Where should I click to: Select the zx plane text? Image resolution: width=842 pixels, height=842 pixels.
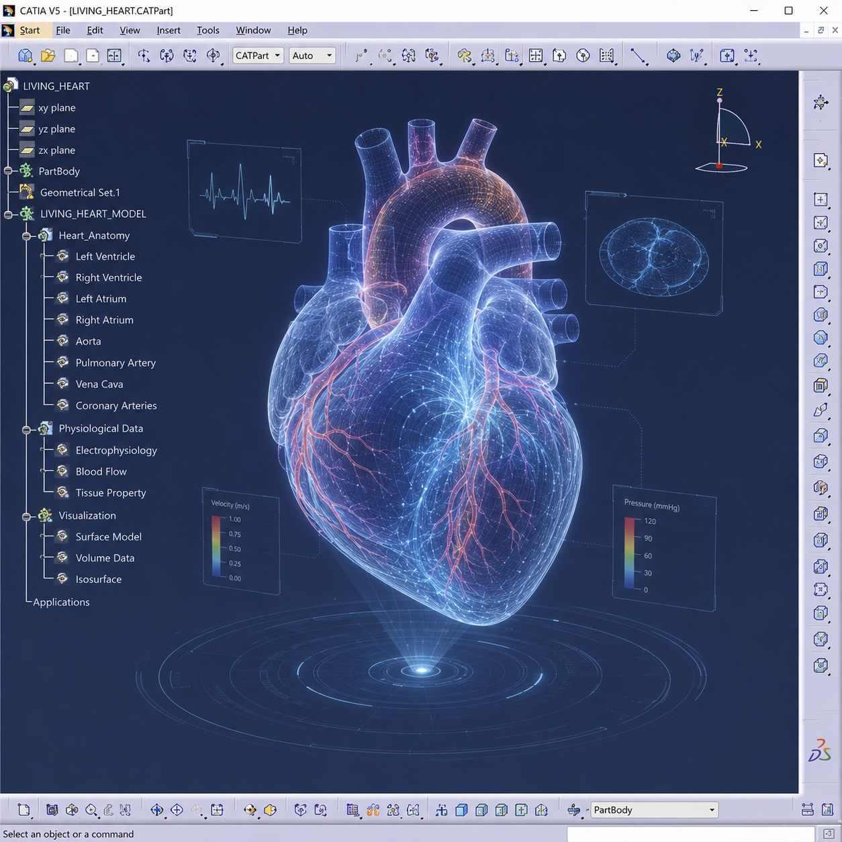tap(56, 150)
